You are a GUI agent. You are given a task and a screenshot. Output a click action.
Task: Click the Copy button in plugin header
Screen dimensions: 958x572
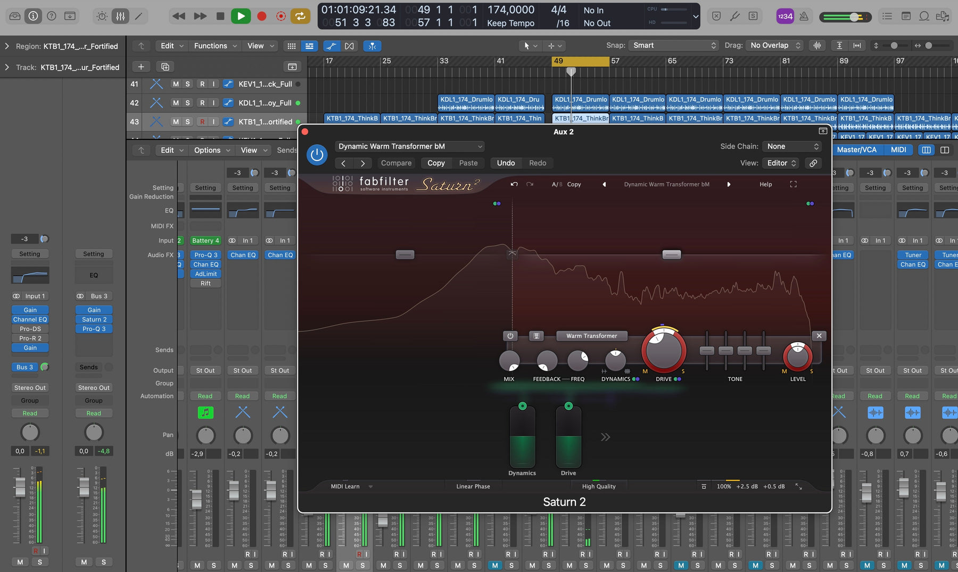point(436,163)
